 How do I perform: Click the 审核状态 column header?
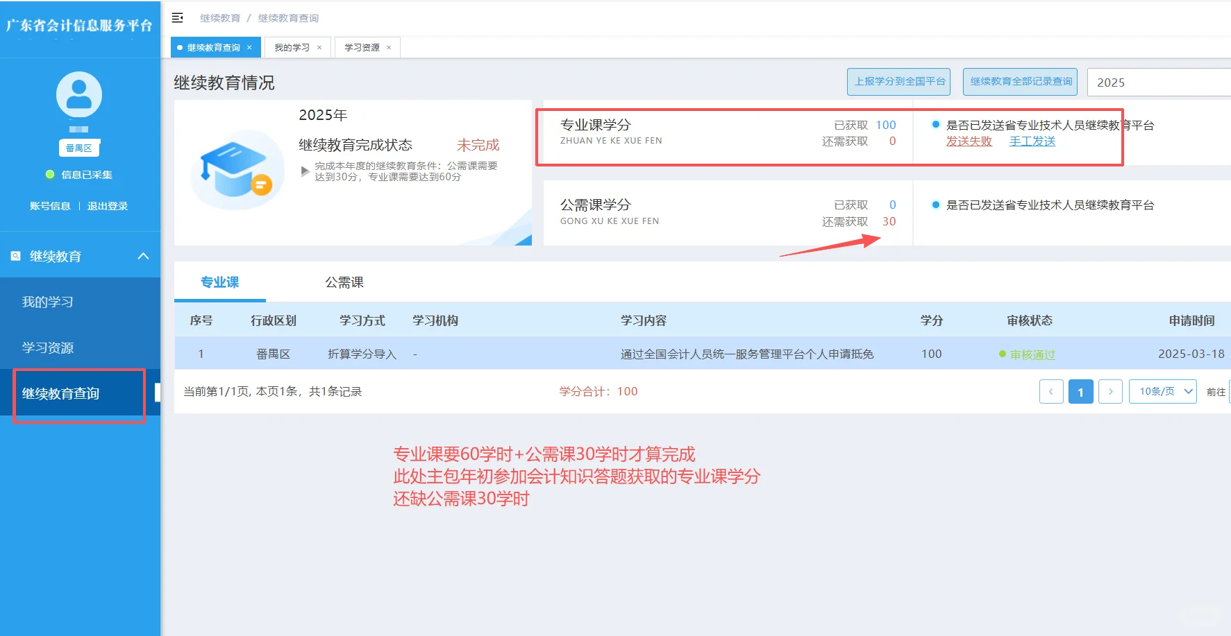[x=1030, y=320]
